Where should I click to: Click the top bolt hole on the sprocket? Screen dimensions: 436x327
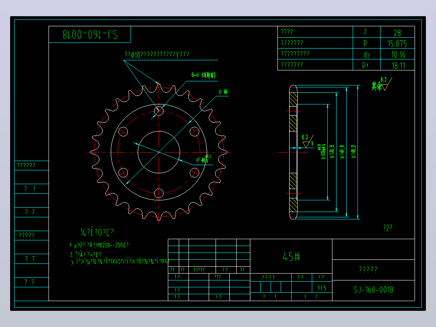[x=159, y=111]
